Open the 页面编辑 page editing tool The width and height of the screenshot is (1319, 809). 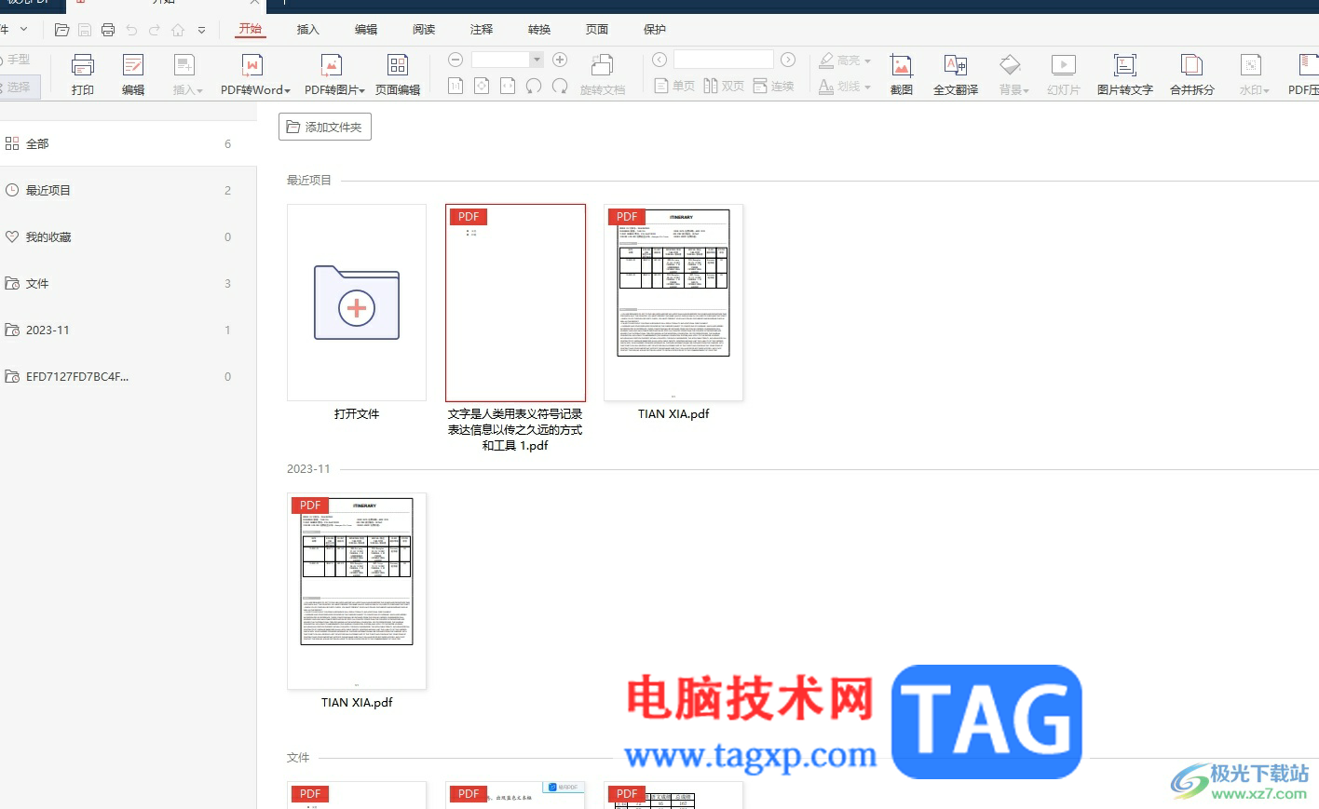(x=398, y=74)
